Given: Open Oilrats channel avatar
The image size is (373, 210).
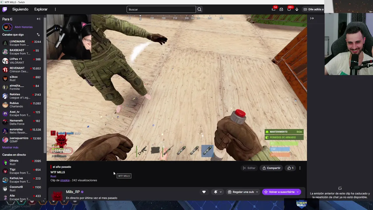Looking at the screenshot, I should click(x=5, y=162).
